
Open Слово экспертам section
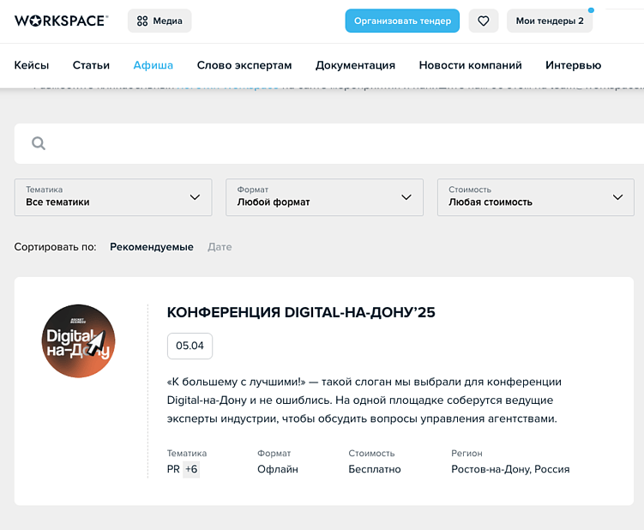tap(244, 65)
